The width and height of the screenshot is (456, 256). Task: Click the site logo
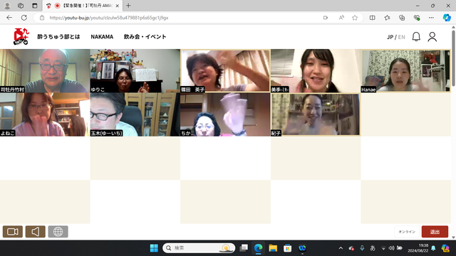(x=21, y=36)
